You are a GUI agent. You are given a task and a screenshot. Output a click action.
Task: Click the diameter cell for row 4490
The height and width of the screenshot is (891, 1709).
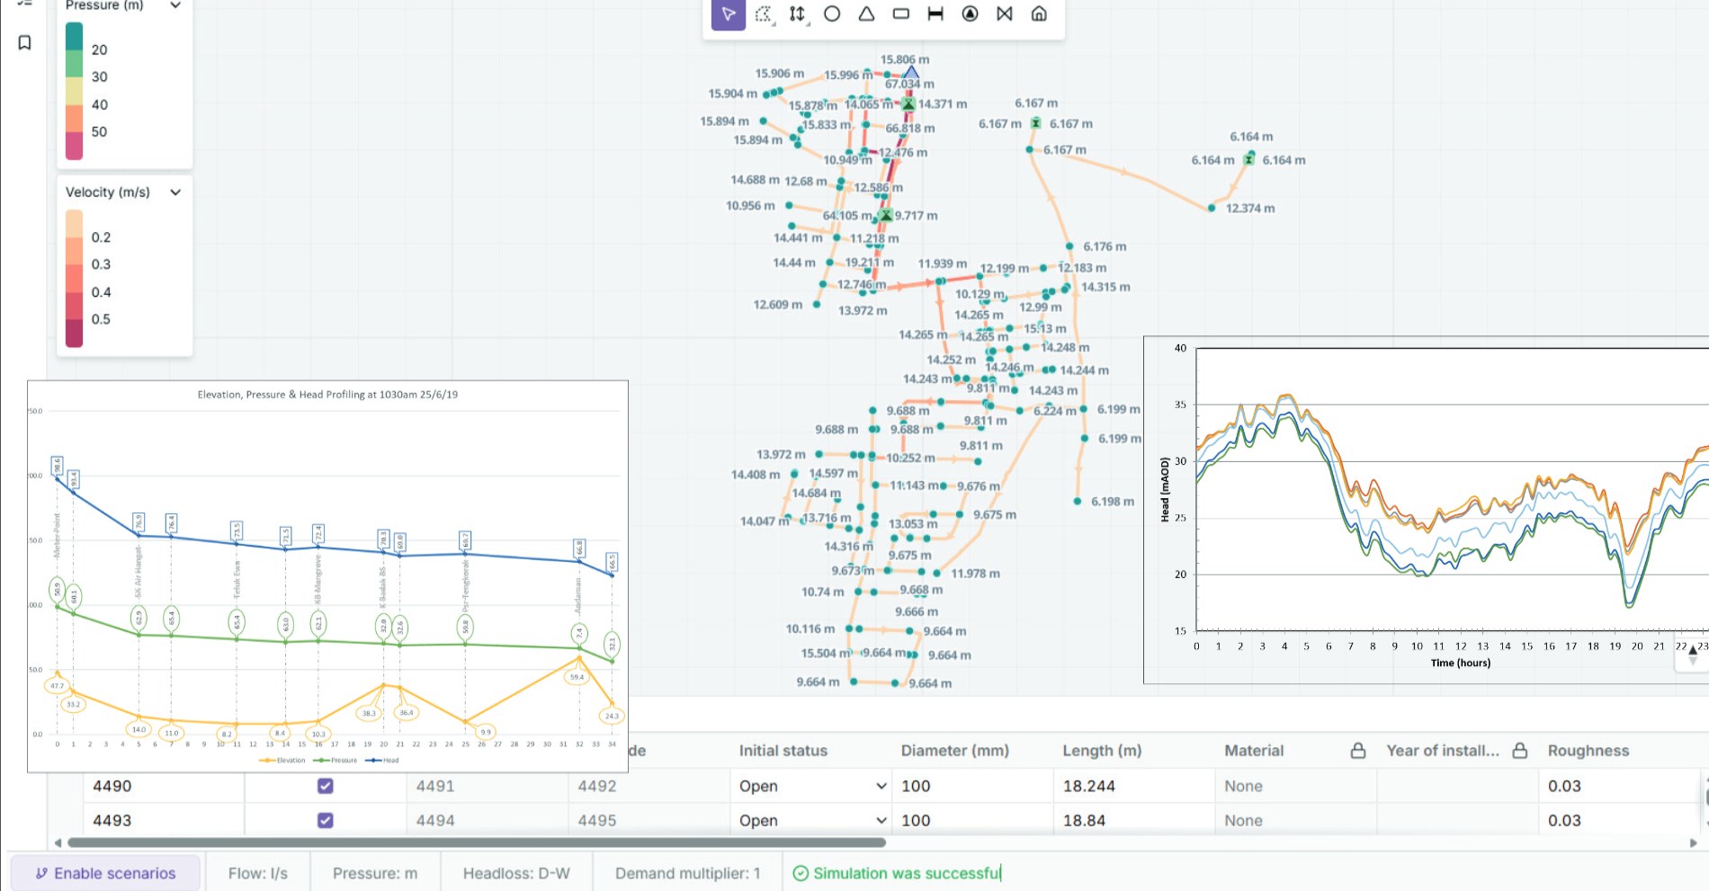coord(972,786)
